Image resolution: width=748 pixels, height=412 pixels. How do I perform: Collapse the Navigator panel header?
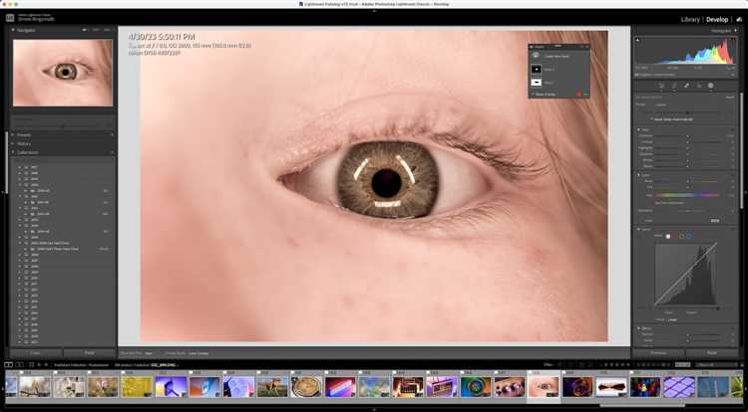click(13, 30)
